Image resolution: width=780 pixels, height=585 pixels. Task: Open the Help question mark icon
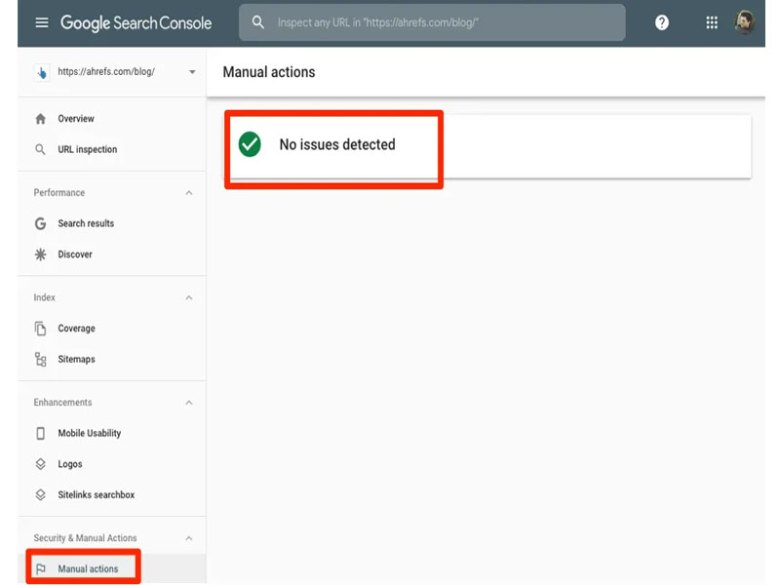point(662,22)
